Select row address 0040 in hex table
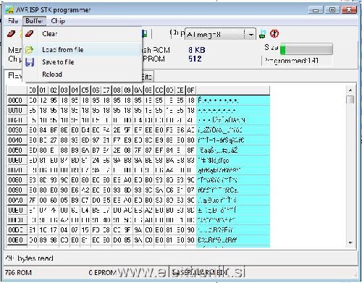The width and height of the screenshot is (362, 283). (x=17, y=140)
